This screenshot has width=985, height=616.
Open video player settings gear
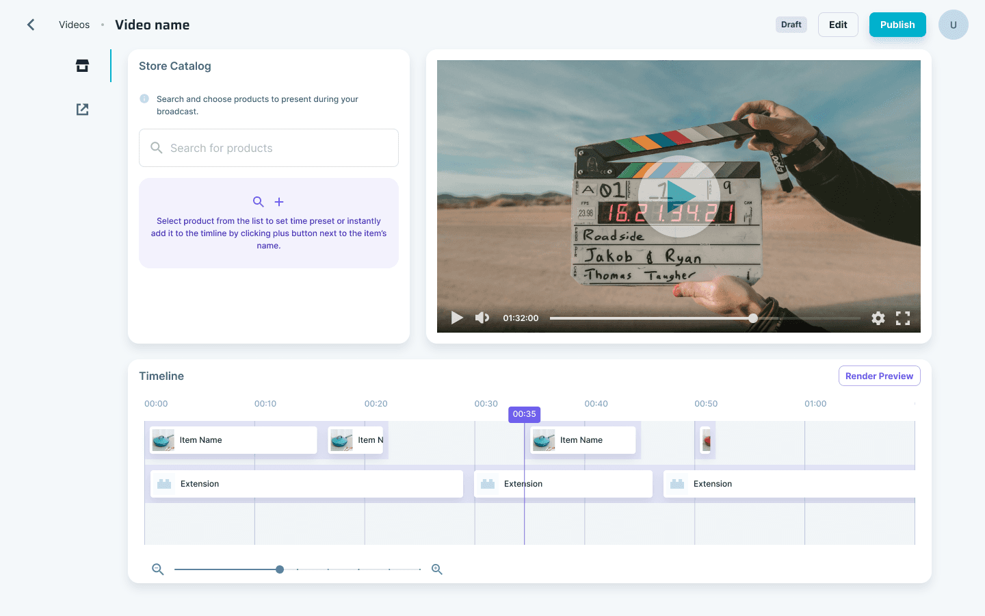(878, 318)
